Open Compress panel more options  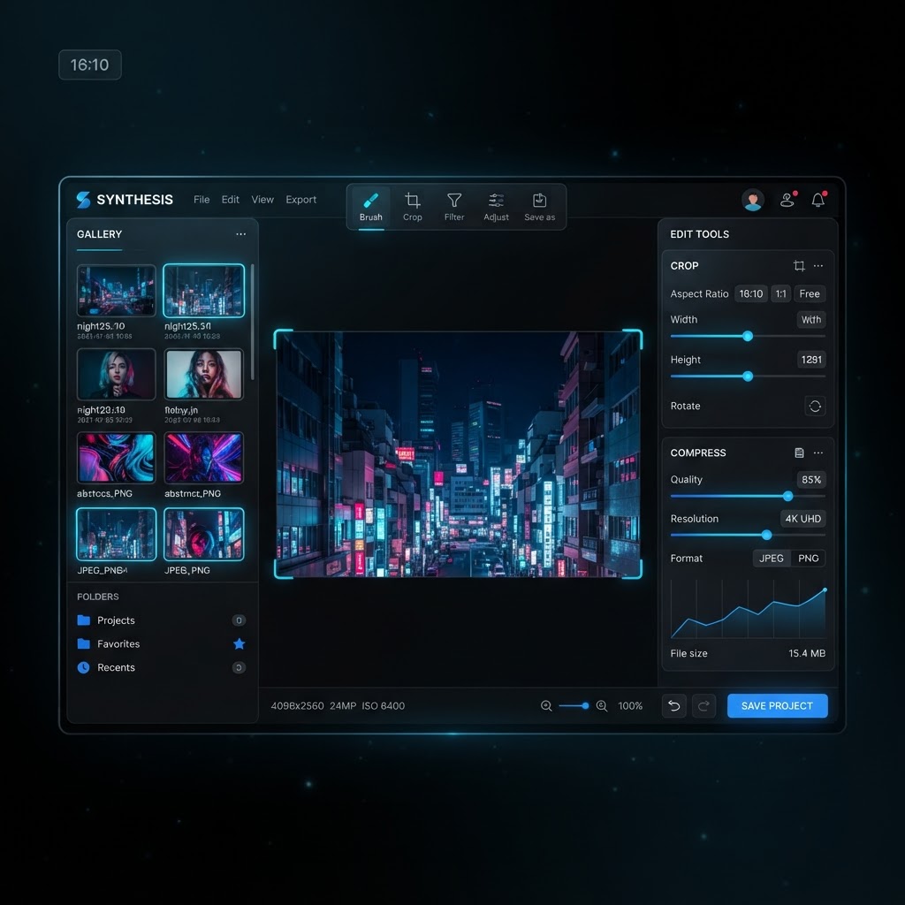click(x=818, y=452)
